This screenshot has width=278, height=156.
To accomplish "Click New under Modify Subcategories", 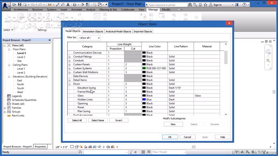I will click(173, 124).
